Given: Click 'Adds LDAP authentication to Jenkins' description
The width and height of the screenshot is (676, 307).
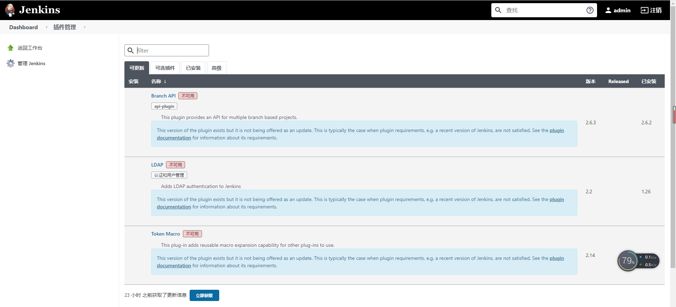Looking at the screenshot, I should pos(201,186).
